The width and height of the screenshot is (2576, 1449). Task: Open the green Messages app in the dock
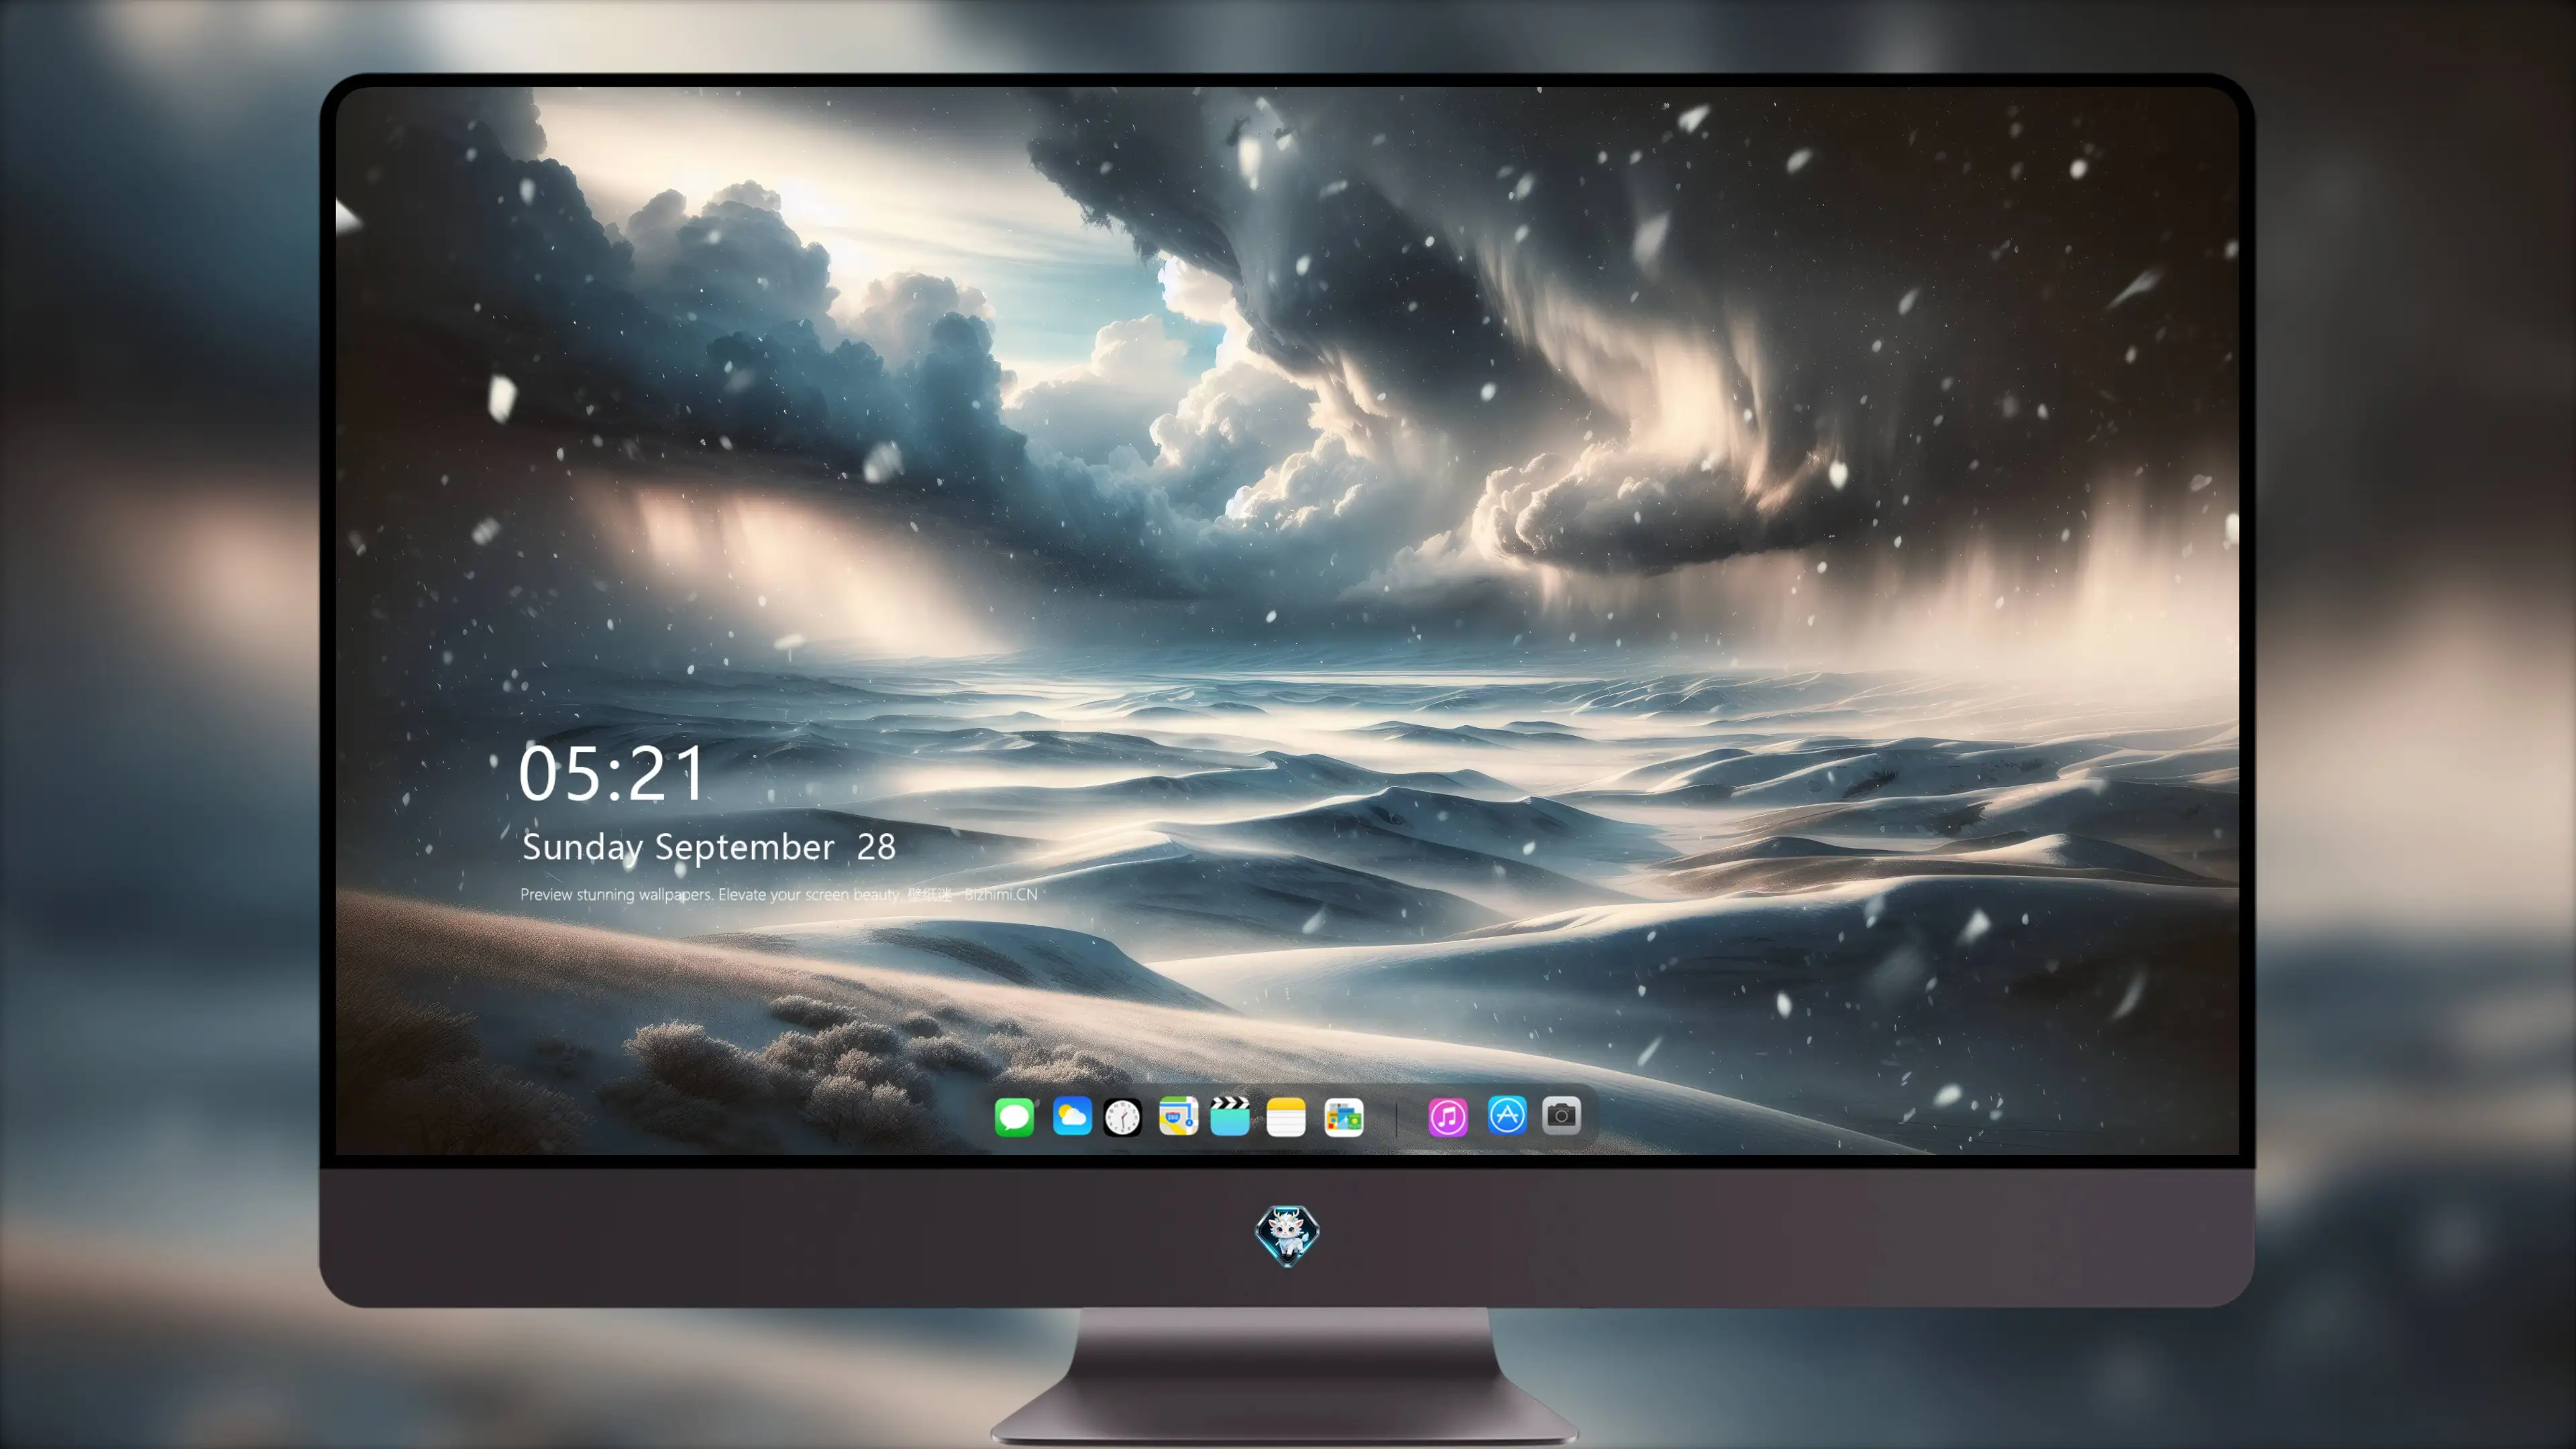click(x=1014, y=1116)
